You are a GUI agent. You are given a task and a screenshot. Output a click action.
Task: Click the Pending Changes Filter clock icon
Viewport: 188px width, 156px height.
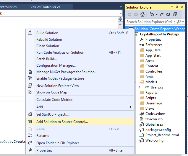pos(152,14)
